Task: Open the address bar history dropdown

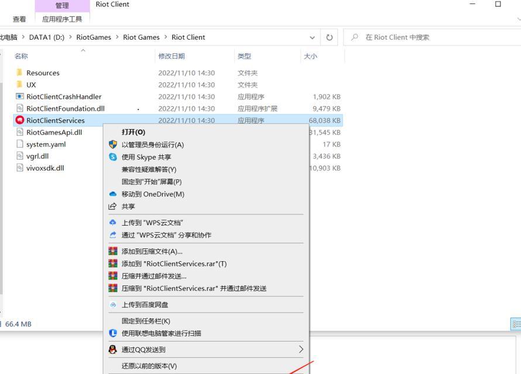Action: click(x=313, y=37)
